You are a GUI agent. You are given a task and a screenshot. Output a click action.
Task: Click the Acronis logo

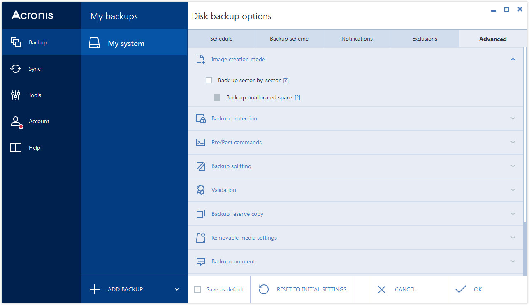point(32,15)
